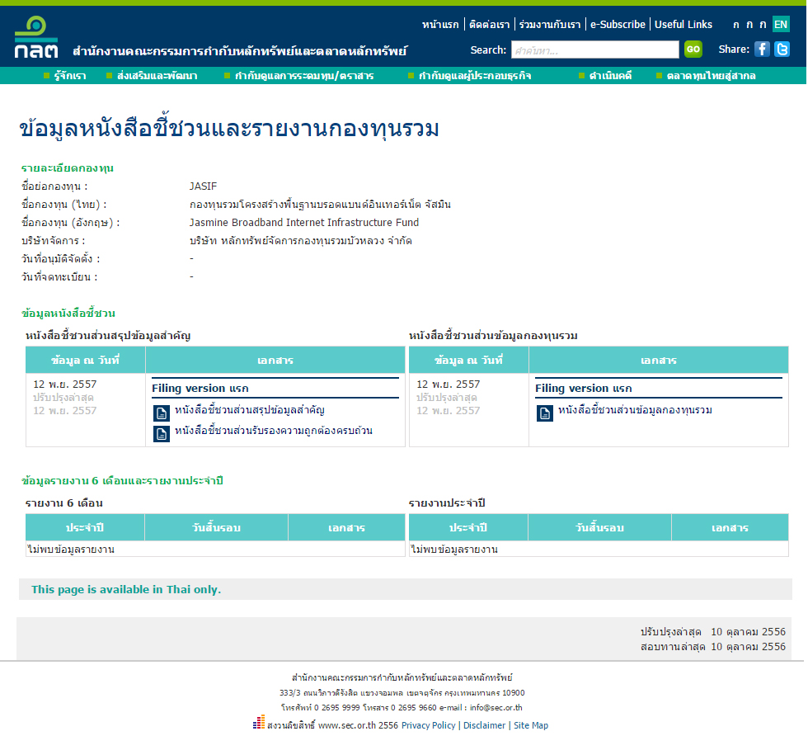Open the ตลาดทุนไทยสู่สากล menu
Image resolution: width=808 pixels, height=736 pixels.
click(711, 76)
